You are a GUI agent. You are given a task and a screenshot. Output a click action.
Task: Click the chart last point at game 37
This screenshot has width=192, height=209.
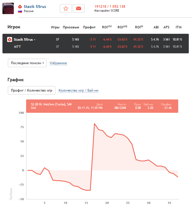click(178, 177)
